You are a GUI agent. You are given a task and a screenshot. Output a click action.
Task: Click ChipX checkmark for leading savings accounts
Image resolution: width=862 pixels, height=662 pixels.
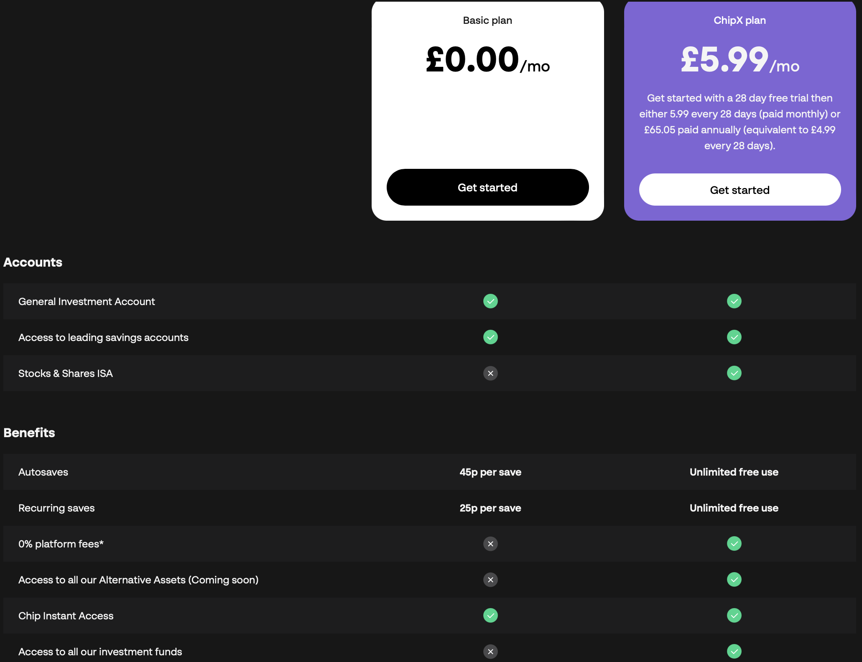pyautogui.click(x=734, y=337)
